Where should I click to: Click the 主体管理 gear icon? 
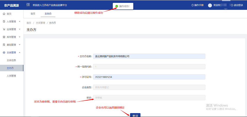click(4, 52)
